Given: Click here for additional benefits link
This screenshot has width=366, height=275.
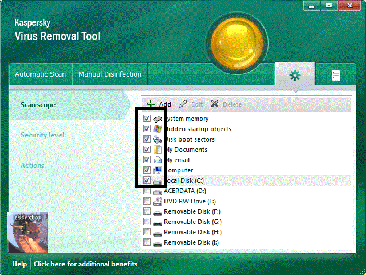Looking at the screenshot, I should click(x=86, y=264).
